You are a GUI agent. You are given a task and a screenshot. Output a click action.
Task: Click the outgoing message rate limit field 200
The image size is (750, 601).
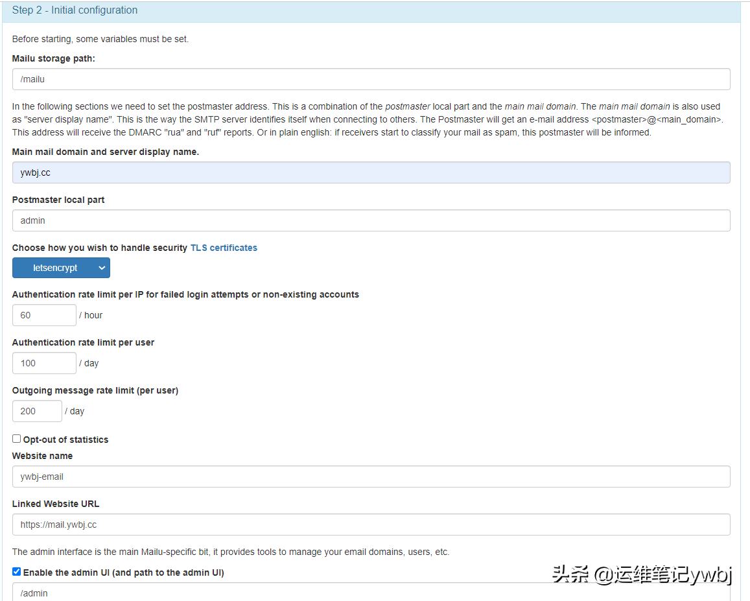[37, 411]
